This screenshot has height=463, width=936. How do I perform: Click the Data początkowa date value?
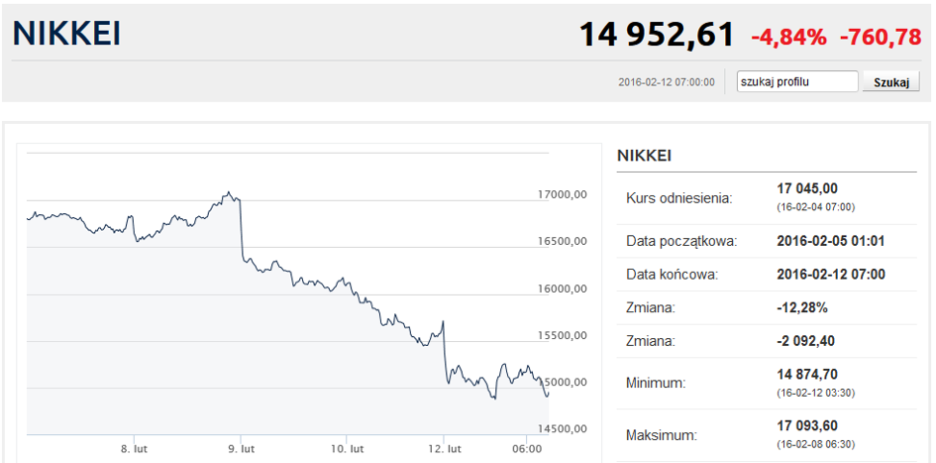(x=832, y=241)
